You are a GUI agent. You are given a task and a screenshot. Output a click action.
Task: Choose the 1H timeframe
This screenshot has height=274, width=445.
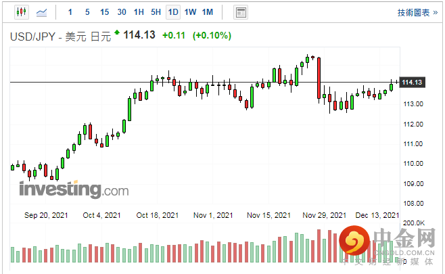[139, 12]
